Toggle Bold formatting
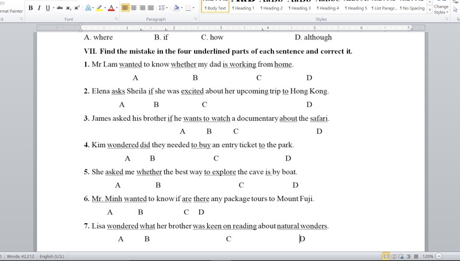Screen dimensions: 460x261 tap(31, 8)
